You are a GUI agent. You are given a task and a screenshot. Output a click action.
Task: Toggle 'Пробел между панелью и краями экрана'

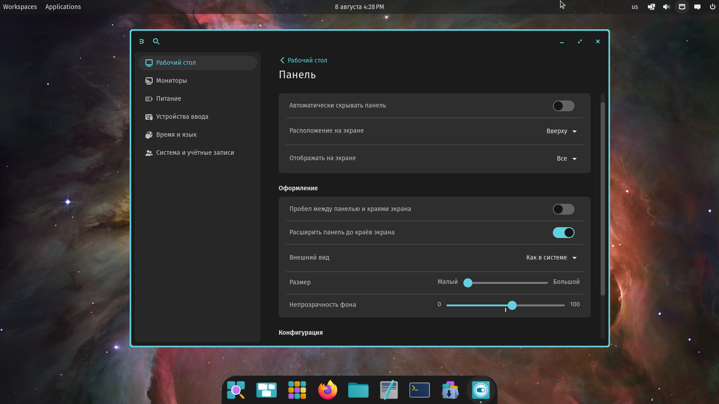pos(563,209)
